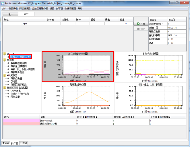The image size is (190, 147).
Task: Click the disabled 停止 (Stop) button
Action: [x=141, y=29]
